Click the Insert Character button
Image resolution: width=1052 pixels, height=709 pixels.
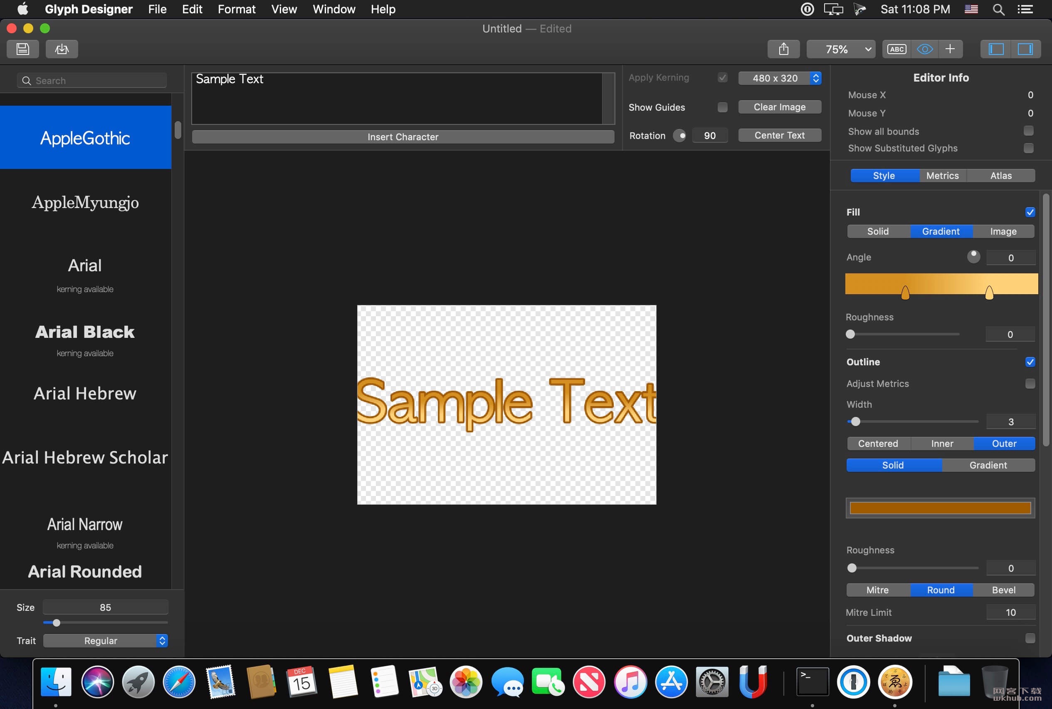point(403,136)
